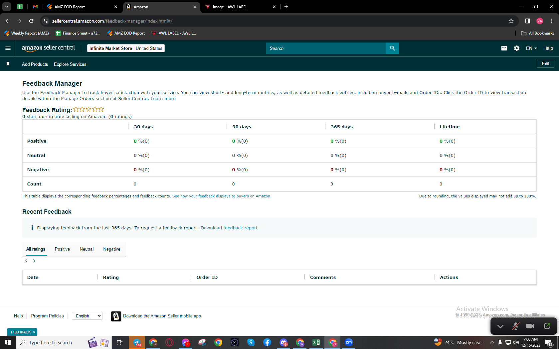Screen dimensions: 559x349
Task: Toggle video camera in the Zoom overlay
Action: click(x=530, y=326)
